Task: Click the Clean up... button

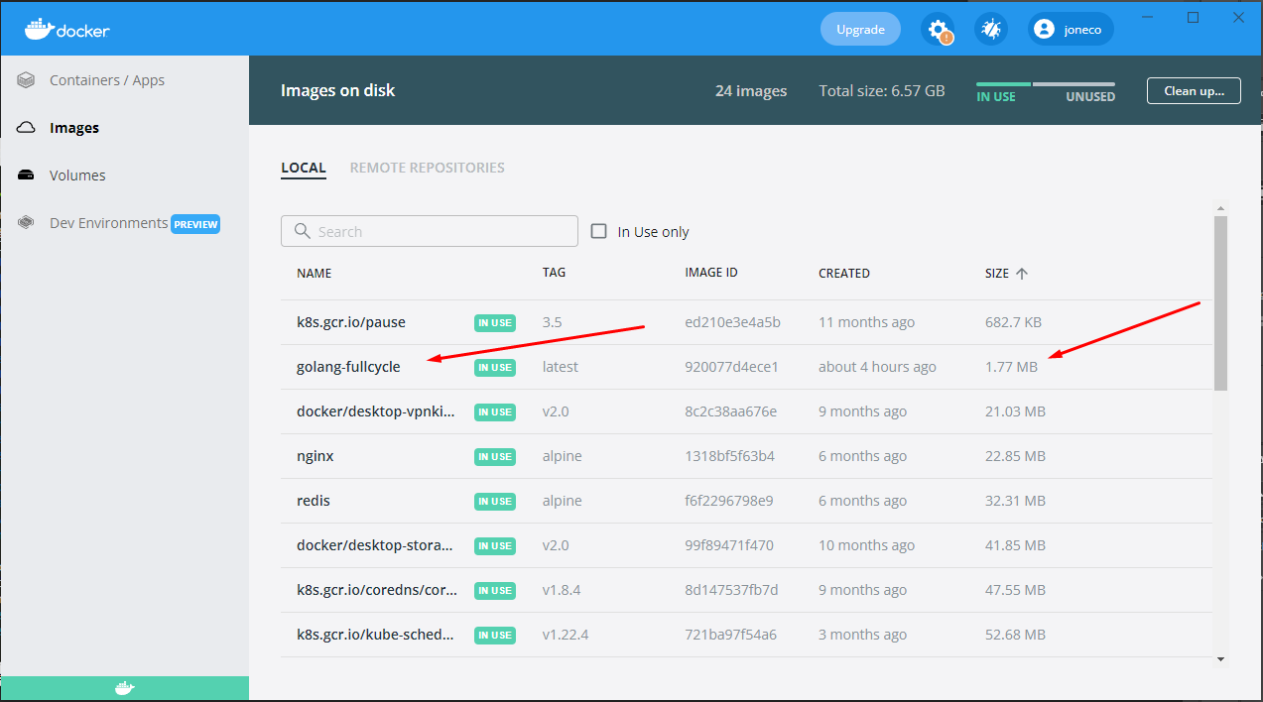Action: [x=1194, y=90]
